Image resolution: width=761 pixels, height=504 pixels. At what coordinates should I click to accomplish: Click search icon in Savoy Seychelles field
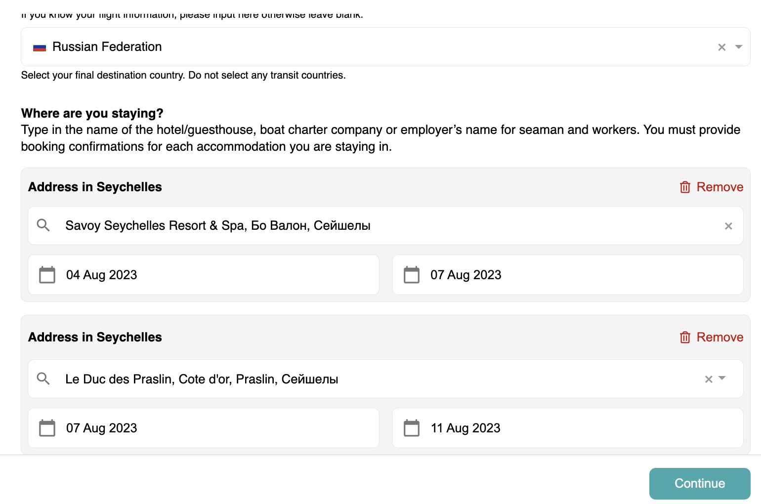pos(43,225)
